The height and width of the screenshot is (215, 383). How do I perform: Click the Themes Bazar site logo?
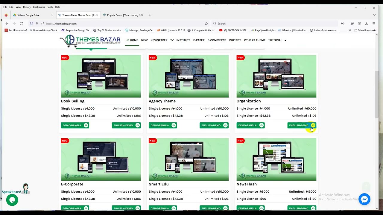tap(90, 41)
